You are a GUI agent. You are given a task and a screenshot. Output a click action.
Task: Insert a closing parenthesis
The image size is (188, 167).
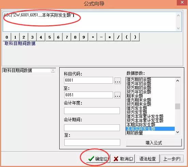coord(135,37)
